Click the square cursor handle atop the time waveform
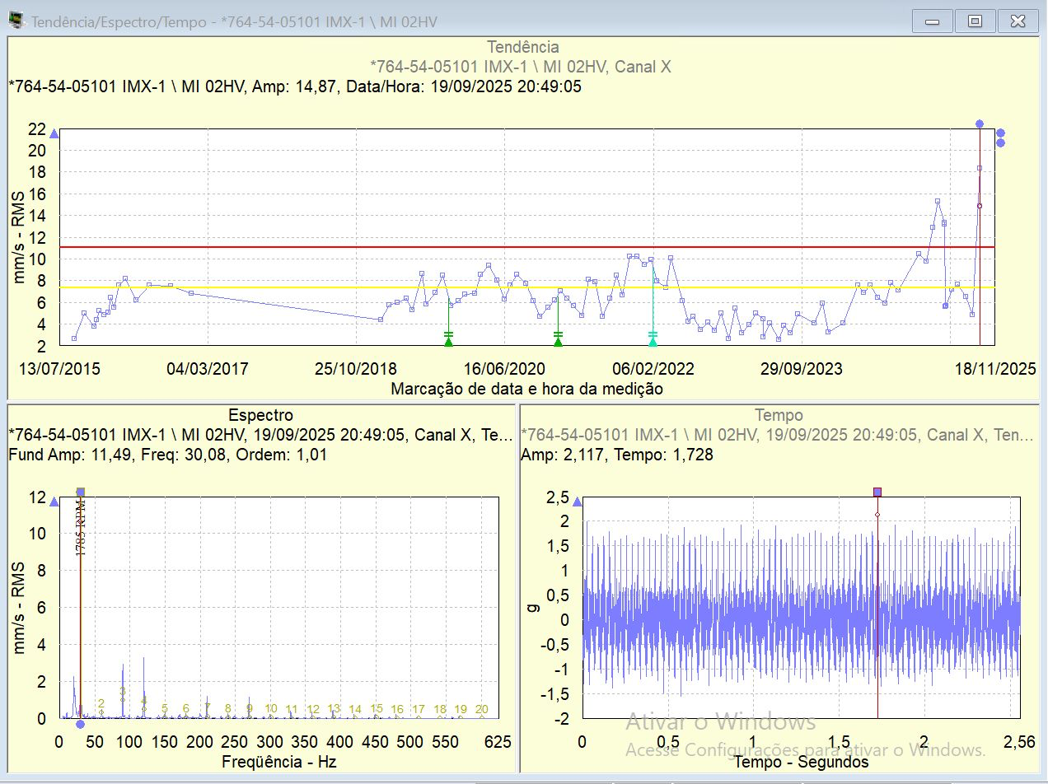1048x784 pixels. (x=877, y=492)
